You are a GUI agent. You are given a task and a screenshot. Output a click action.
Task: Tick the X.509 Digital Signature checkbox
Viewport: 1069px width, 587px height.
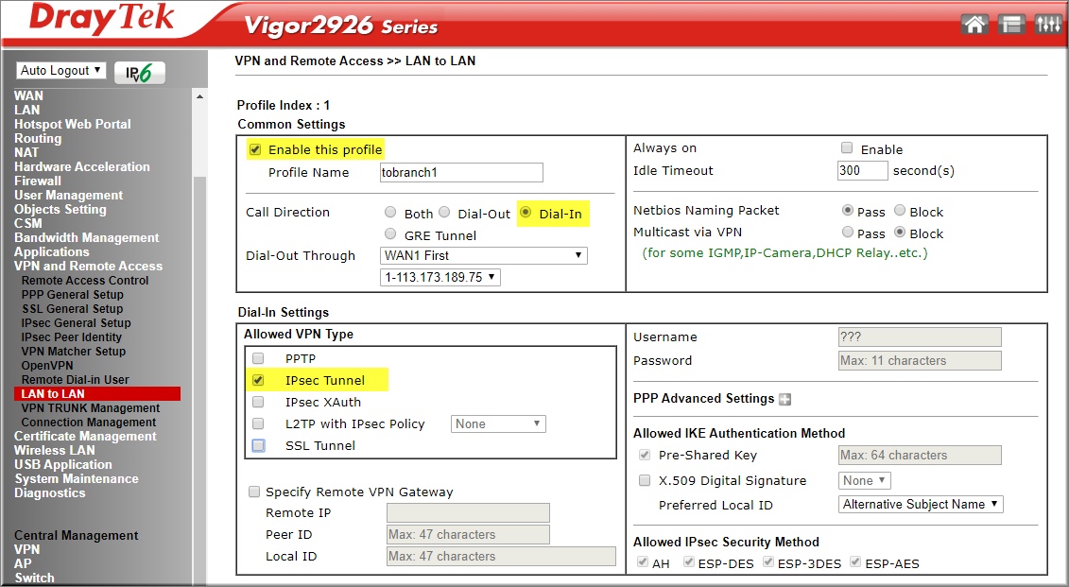645,480
